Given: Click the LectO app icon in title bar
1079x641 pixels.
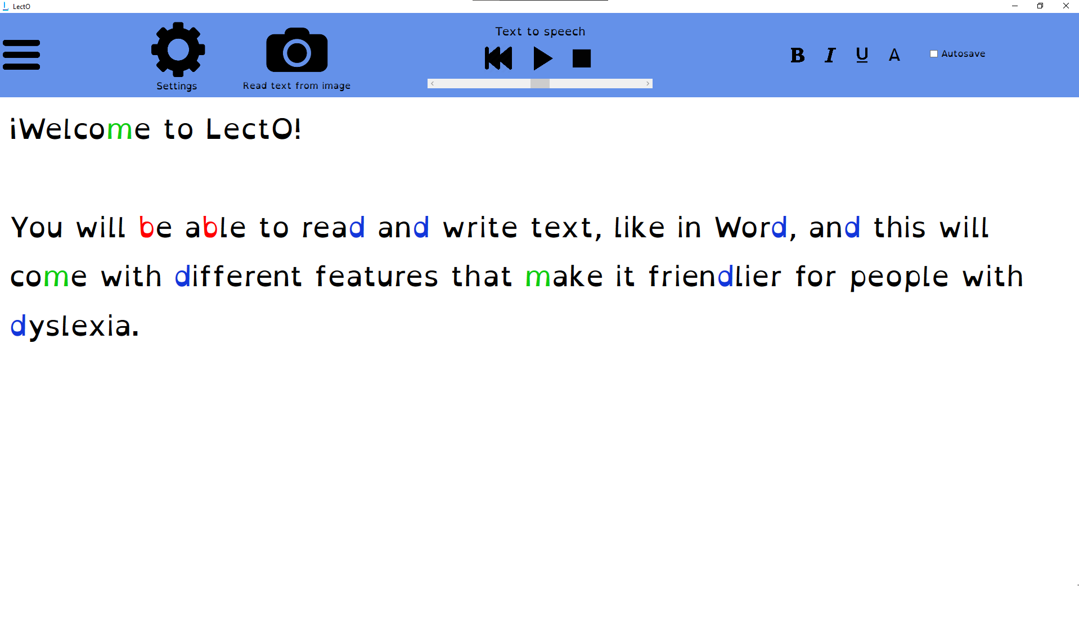Looking at the screenshot, I should pos(6,6).
